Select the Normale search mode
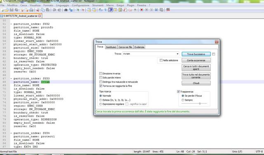Viewport: 264px width, 155px height. [101, 96]
